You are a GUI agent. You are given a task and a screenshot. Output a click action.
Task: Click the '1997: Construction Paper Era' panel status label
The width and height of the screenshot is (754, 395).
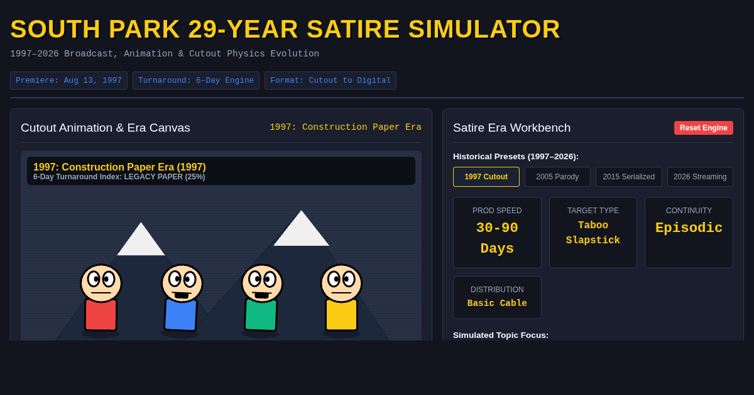click(x=346, y=127)
